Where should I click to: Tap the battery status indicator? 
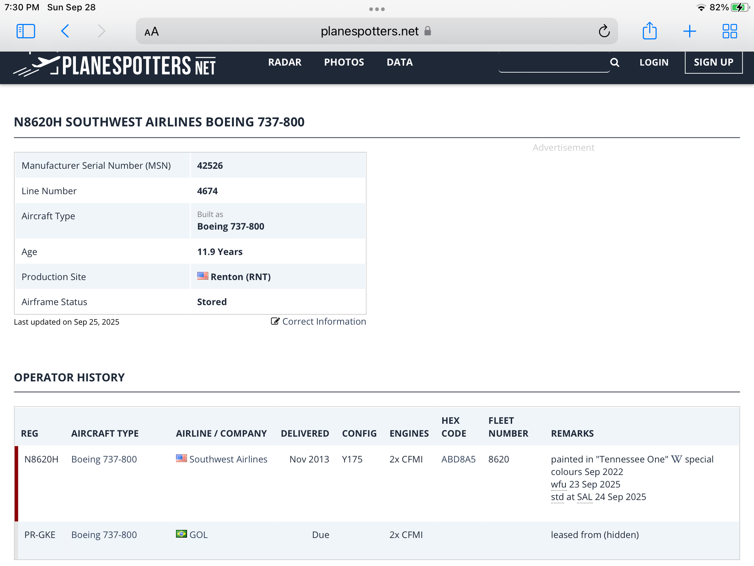[740, 7]
